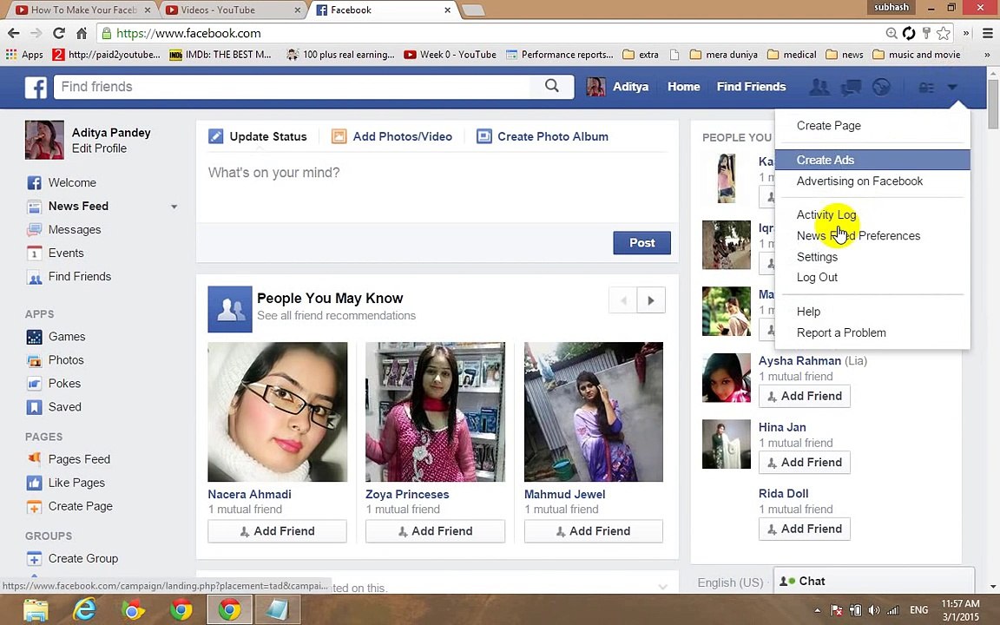The width and height of the screenshot is (1000, 625).
Task: Add Rida Doll as friend
Action: (804, 529)
